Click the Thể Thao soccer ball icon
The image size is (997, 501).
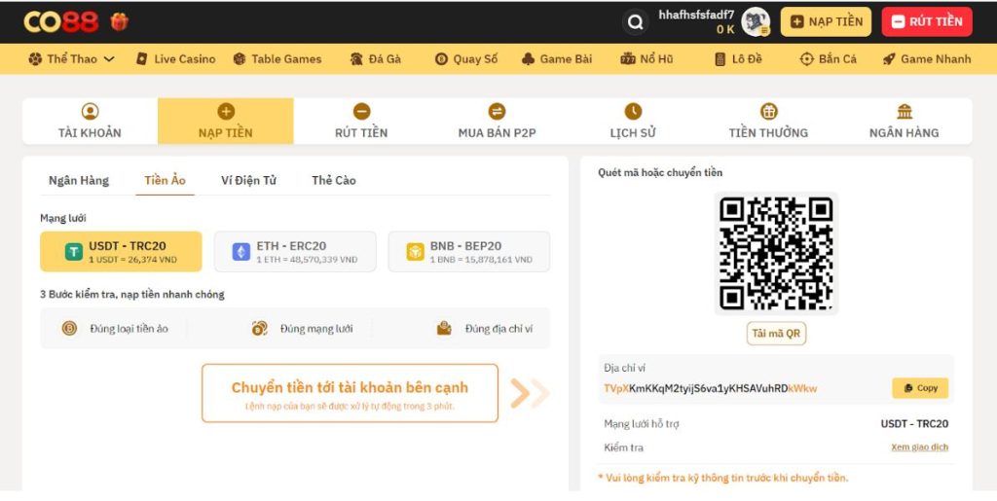click(x=35, y=59)
